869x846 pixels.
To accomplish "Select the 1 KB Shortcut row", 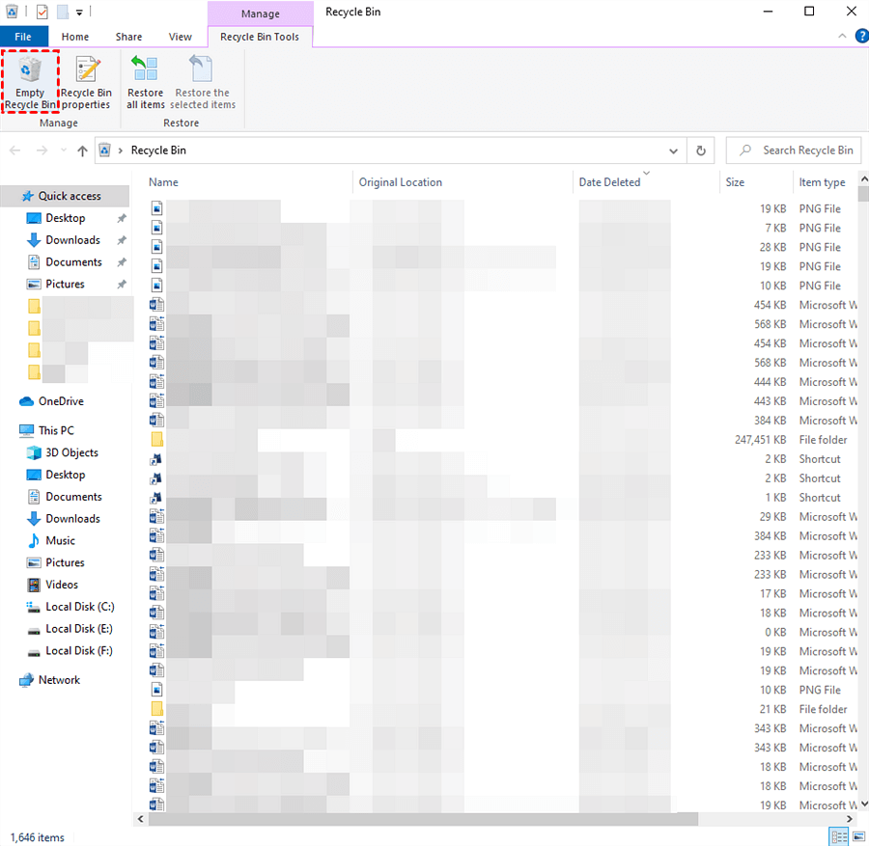I will (501, 497).
